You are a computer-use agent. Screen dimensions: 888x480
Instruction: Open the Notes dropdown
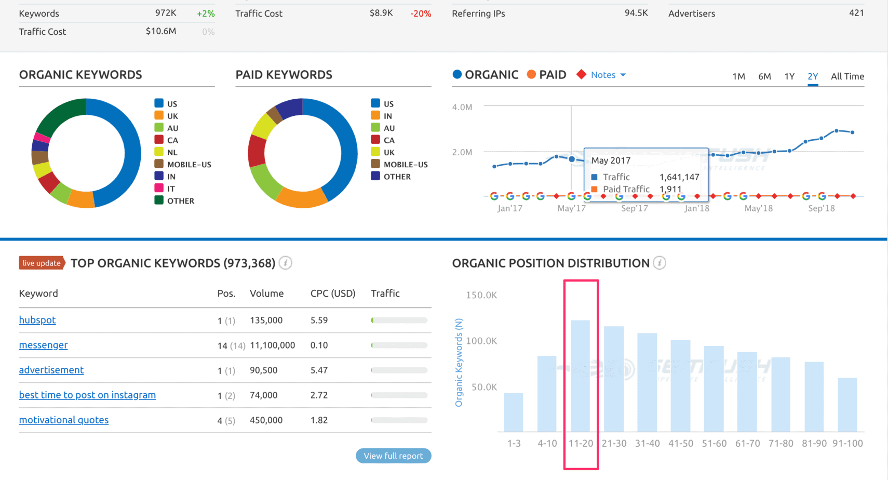click(608, 75)
